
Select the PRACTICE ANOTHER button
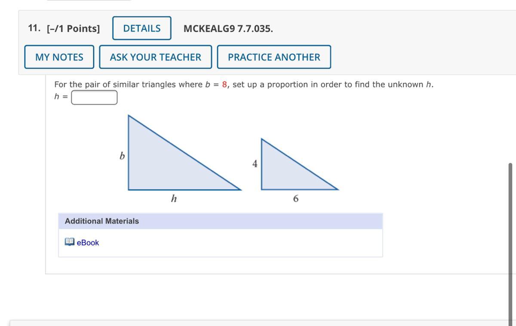pos(274,57)
